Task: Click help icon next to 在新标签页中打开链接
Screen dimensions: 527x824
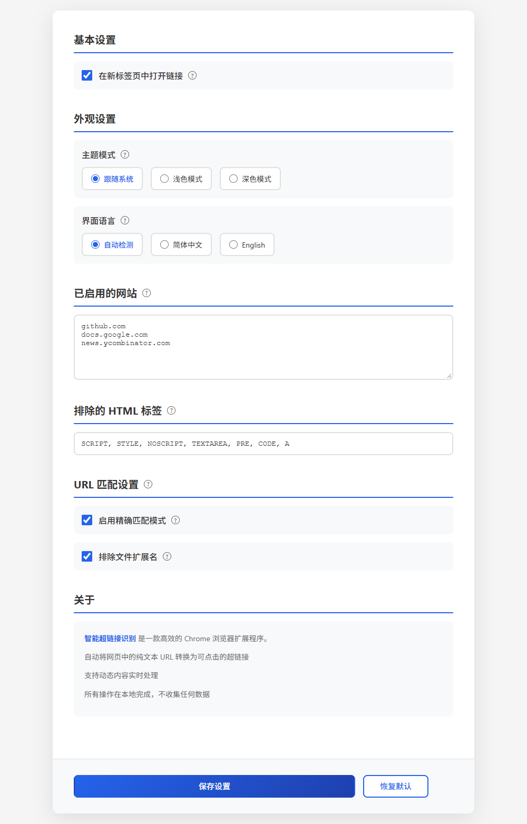Action: (192, 75)
